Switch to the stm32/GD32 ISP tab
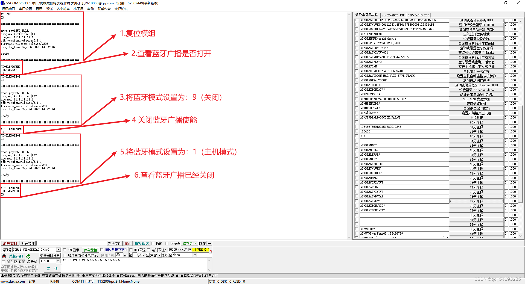The image size is (525, 284). coord(393,15)
